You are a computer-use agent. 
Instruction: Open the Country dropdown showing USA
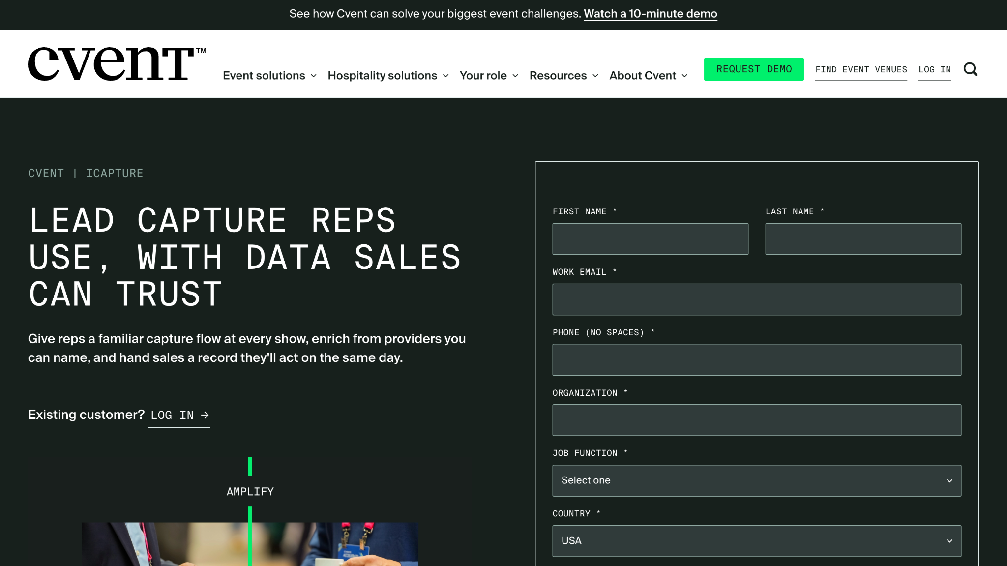[757, 541]
